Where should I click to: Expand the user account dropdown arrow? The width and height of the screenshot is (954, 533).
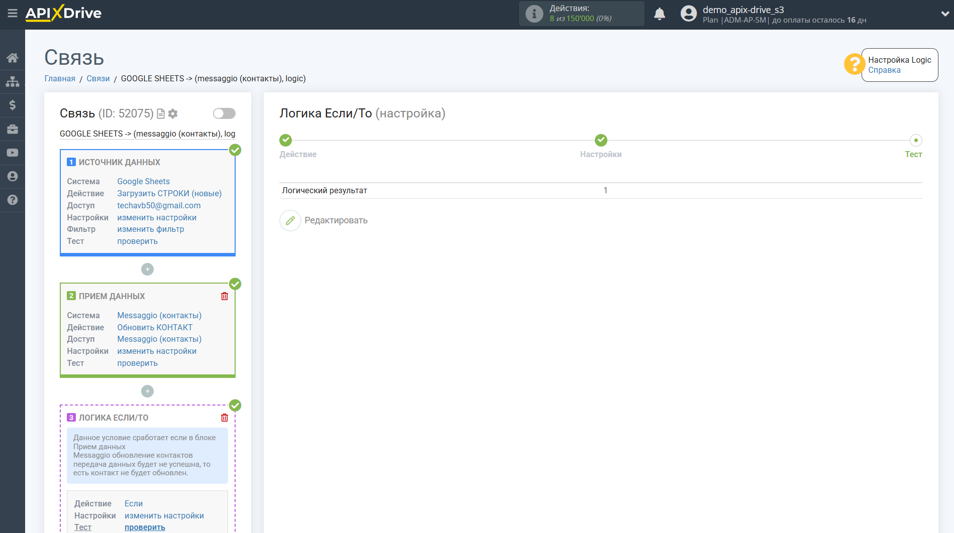[944, 14]
